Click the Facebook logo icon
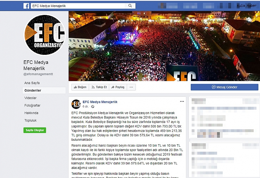 point(26,6)
